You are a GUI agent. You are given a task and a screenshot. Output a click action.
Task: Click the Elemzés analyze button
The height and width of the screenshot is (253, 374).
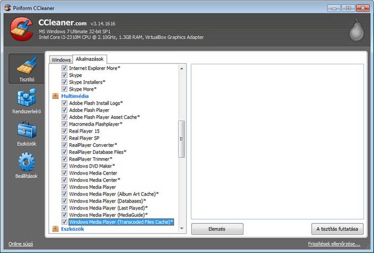217,229
